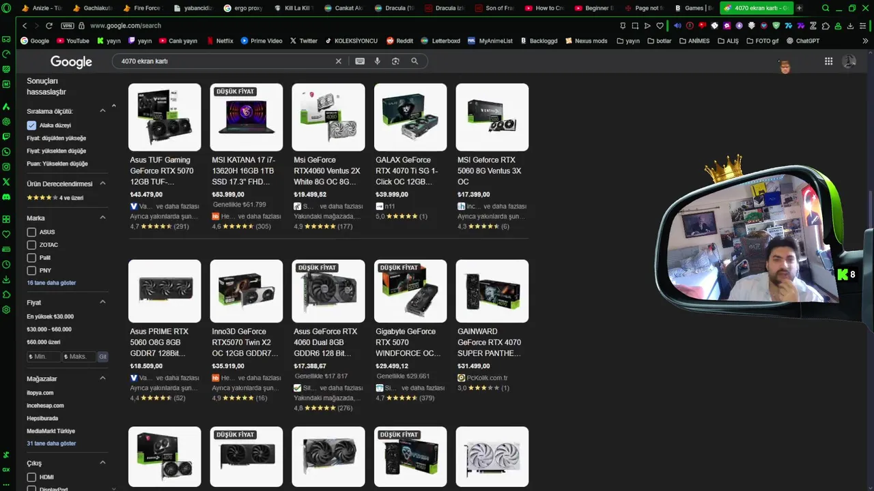Screen dimensions: 874x491
Task: Open Twitch in the Opera sidebar
Action: pyautogui.click(x=6, y=137)
